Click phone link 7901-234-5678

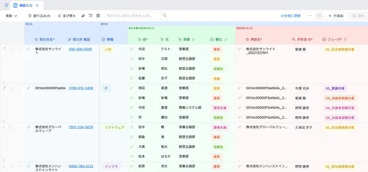(x=81, y=127)
